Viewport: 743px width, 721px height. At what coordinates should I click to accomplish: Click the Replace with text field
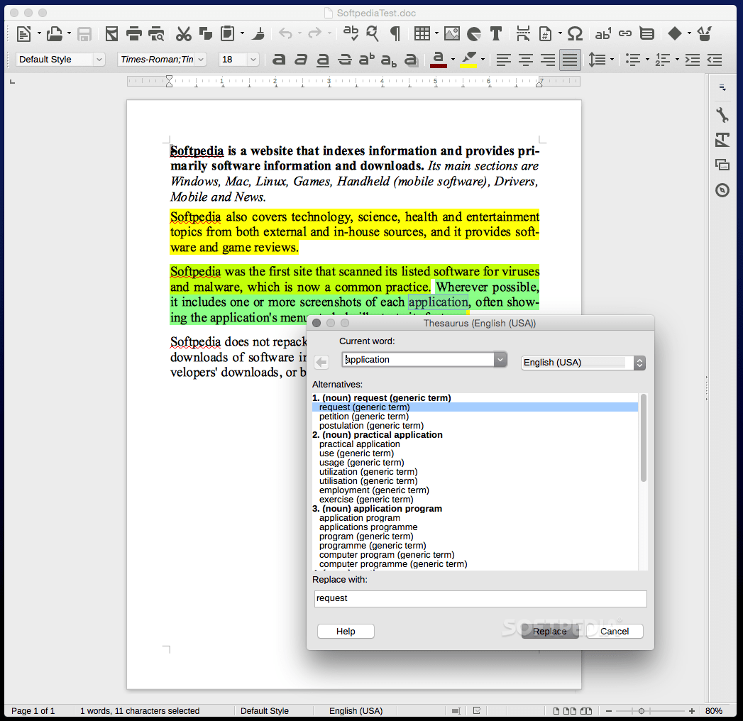point(480,599)
